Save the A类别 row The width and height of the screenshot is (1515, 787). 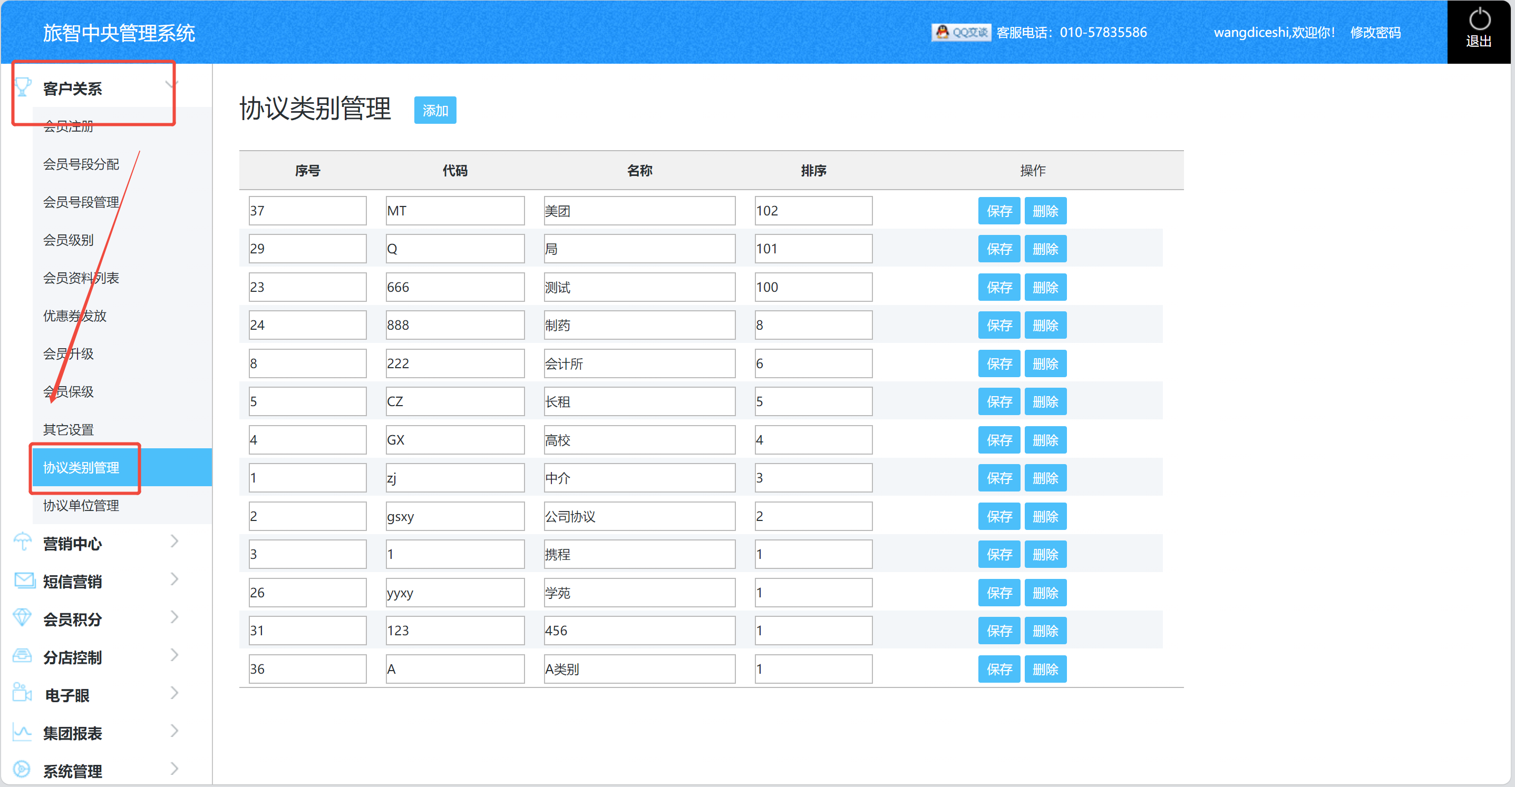[x=999, y=670]
